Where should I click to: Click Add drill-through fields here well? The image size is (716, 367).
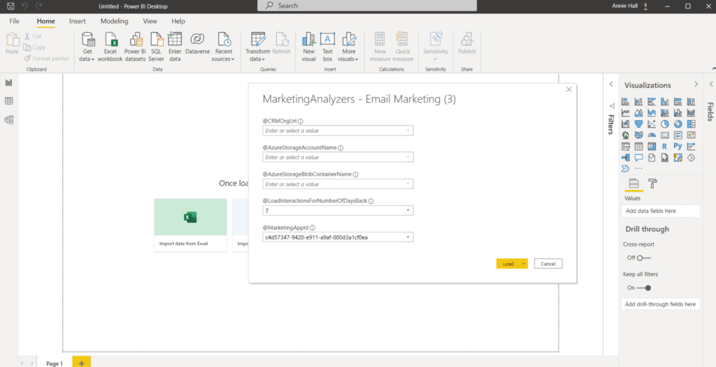pyautogui.click(x=660, y=304)
